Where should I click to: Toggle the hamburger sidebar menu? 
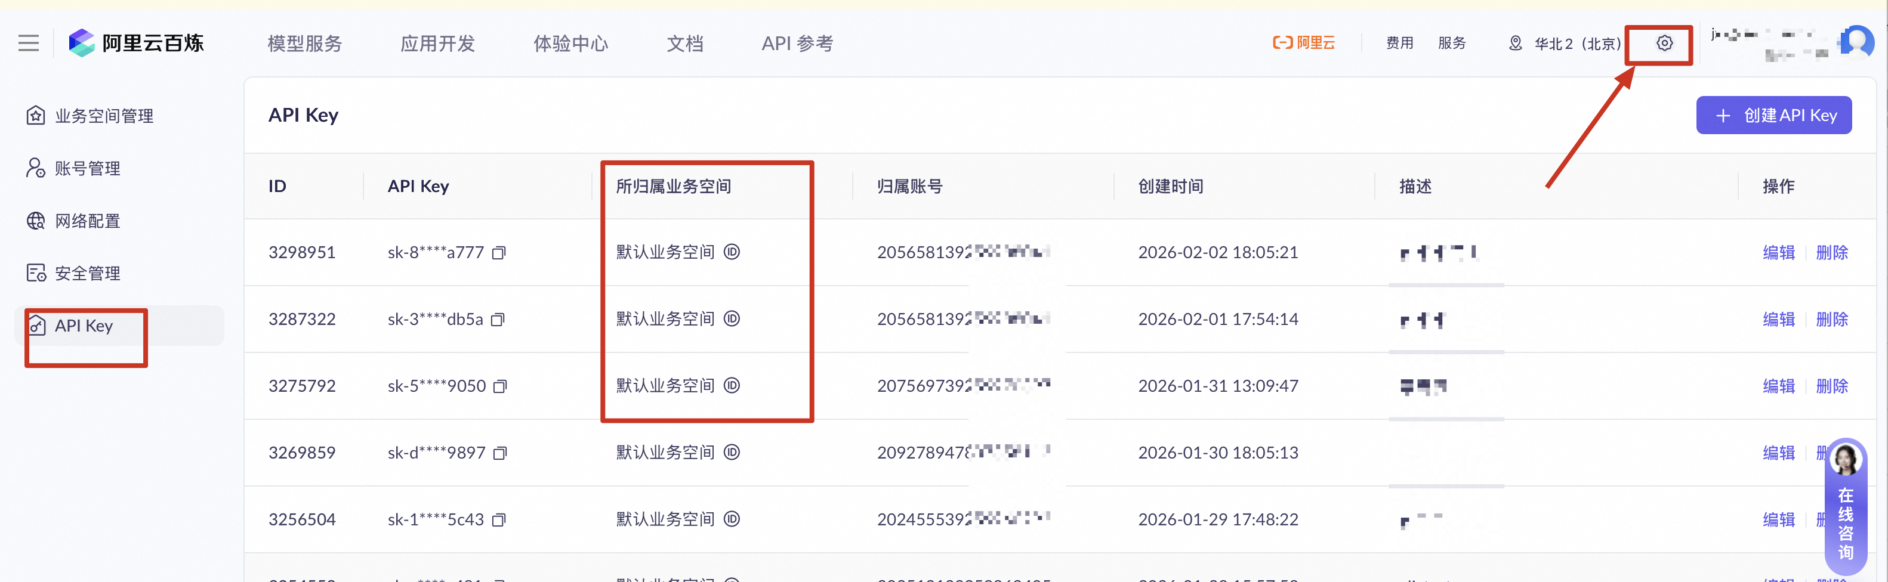click(29, 43)
